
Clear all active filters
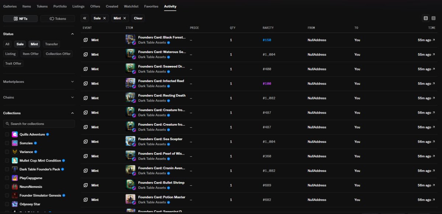(x=138, y=18)
